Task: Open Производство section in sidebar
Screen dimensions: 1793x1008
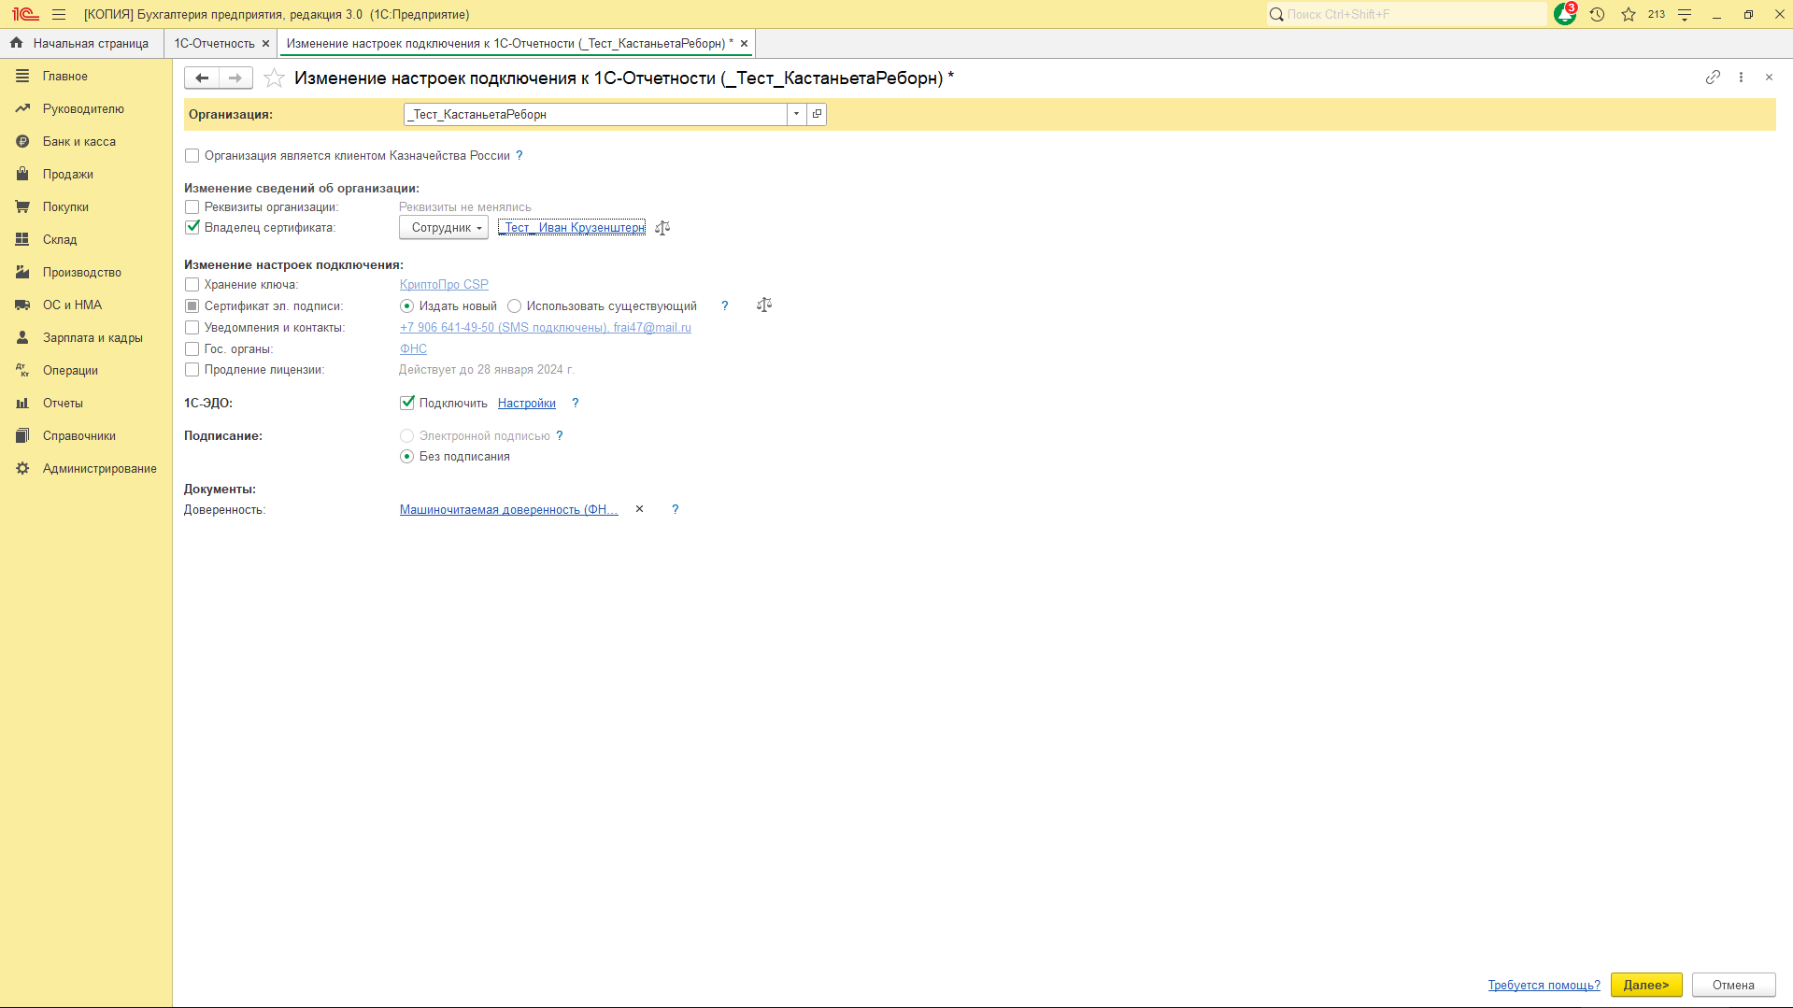Action: [x=86, y=273]
